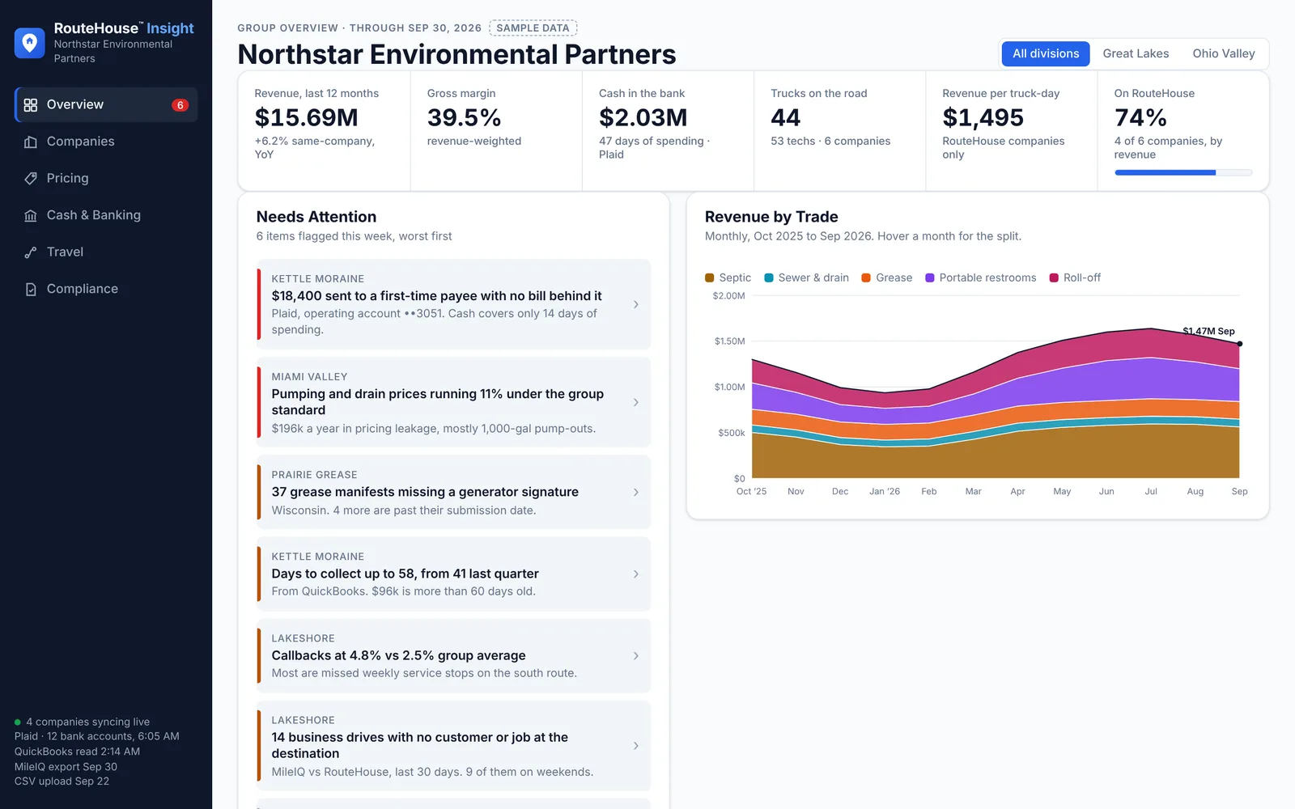The width and height of the screenshot is (1295, 809).
Task: Click the Travel route icon
Action: pyautogui.click(x=31, y=252)
